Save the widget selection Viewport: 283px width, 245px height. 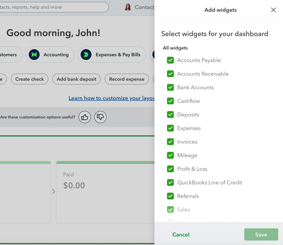[x=261, y=235]
